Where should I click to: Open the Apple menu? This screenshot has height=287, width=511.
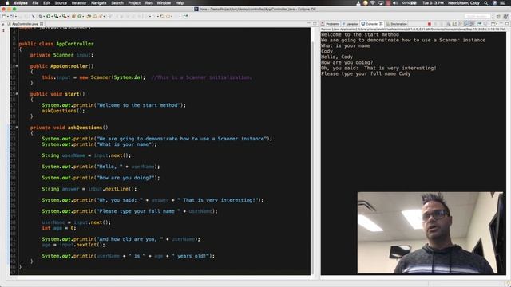(7, 3)
